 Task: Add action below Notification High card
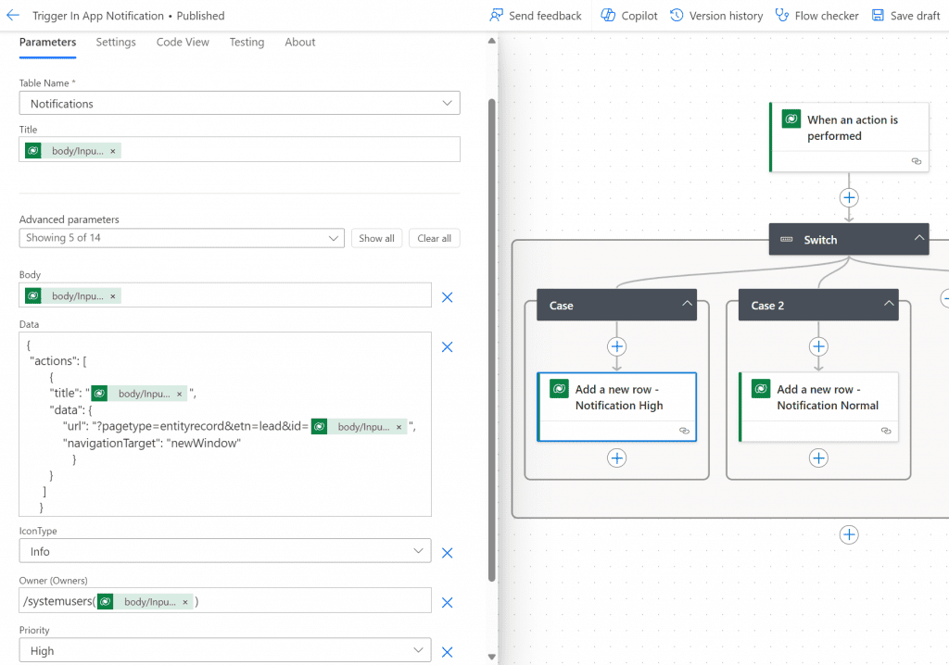tap(617, 458)
